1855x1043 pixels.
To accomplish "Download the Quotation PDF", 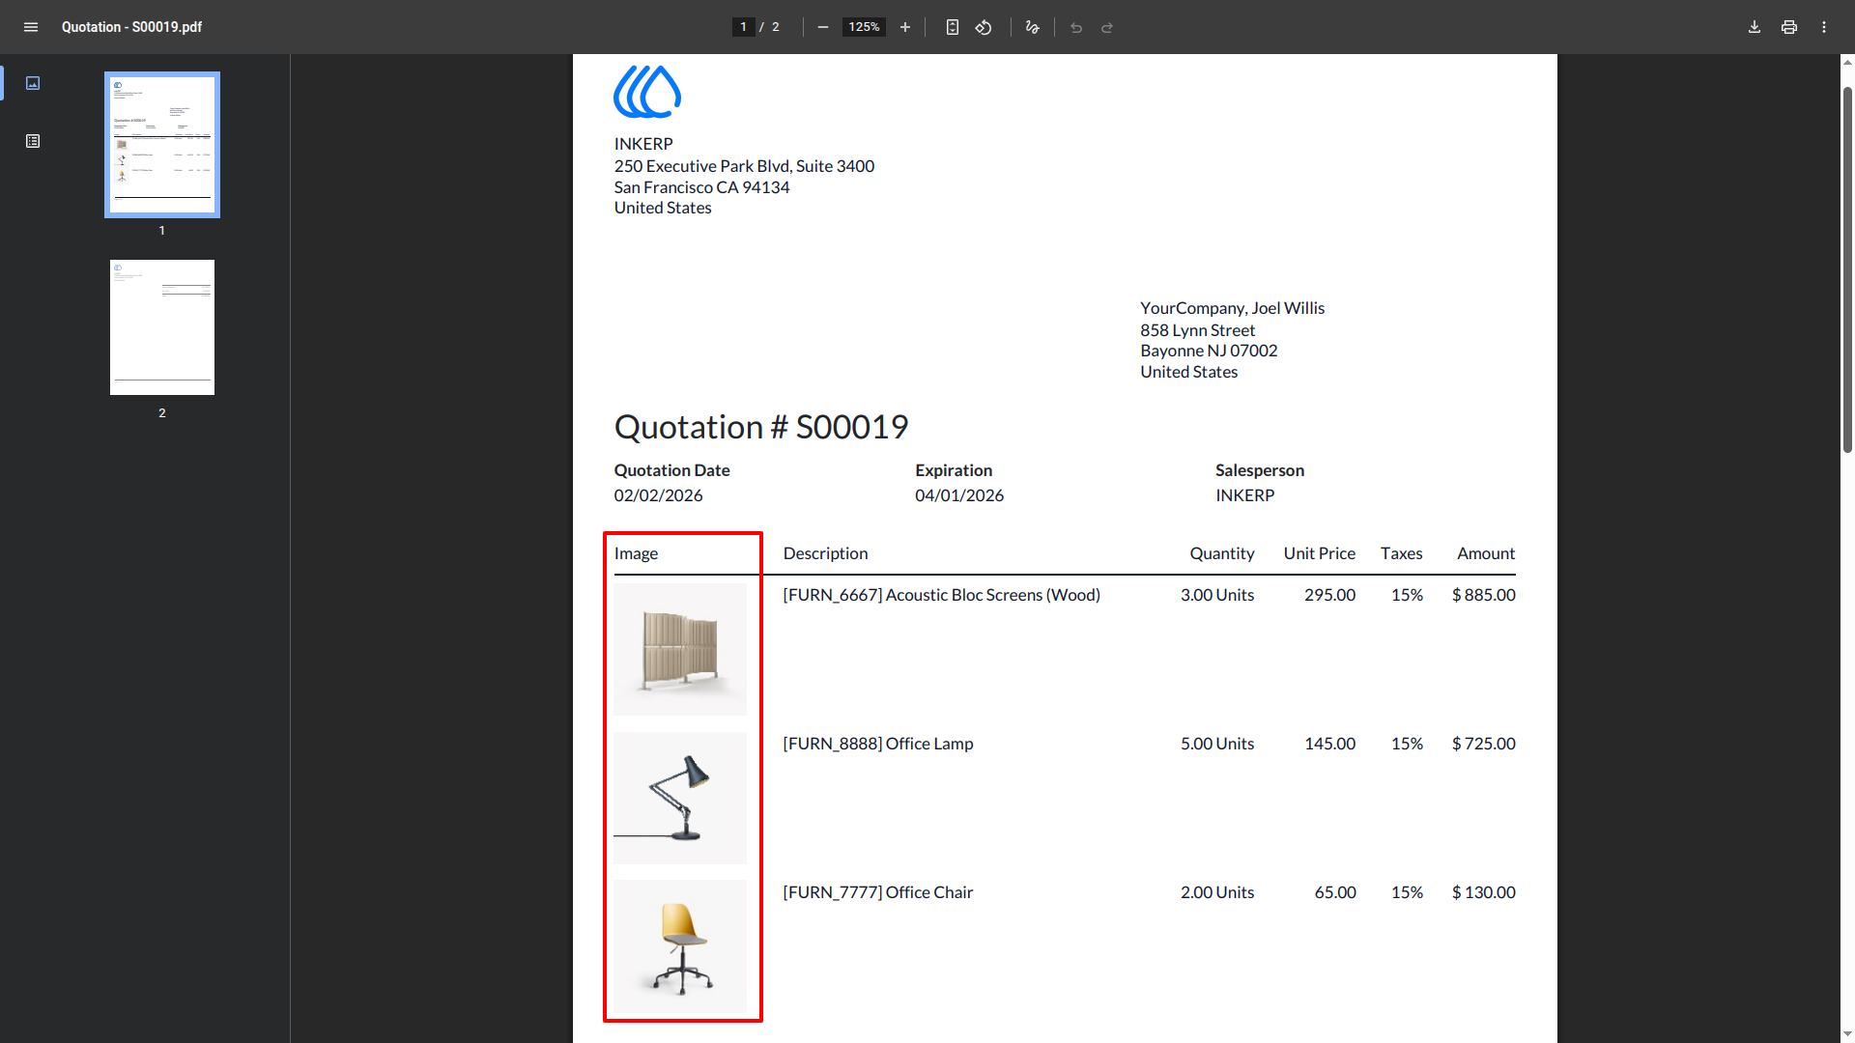I will point(1755,27).
